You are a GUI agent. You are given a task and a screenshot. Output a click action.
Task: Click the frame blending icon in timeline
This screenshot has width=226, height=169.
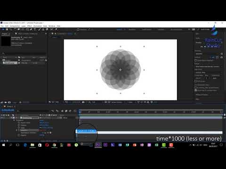[x=66, y=111]
